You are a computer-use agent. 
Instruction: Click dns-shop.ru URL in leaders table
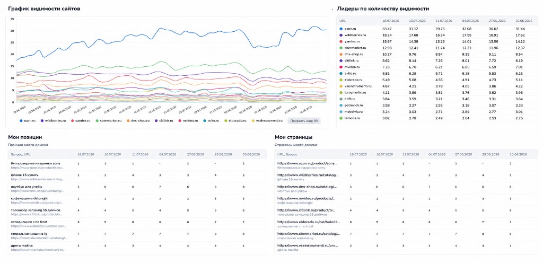(x=354, y=54)
